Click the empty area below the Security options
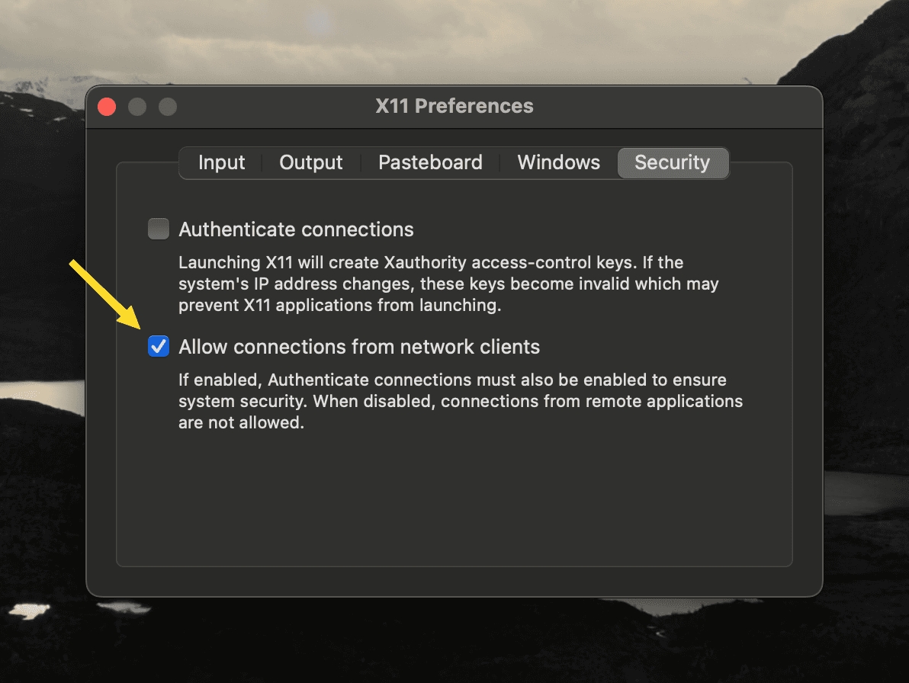Screen dimensions: 909x683 [x=454, y=503]
